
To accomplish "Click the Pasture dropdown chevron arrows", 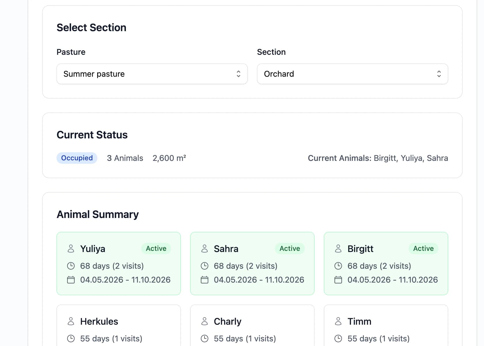I will coord(239,74).
